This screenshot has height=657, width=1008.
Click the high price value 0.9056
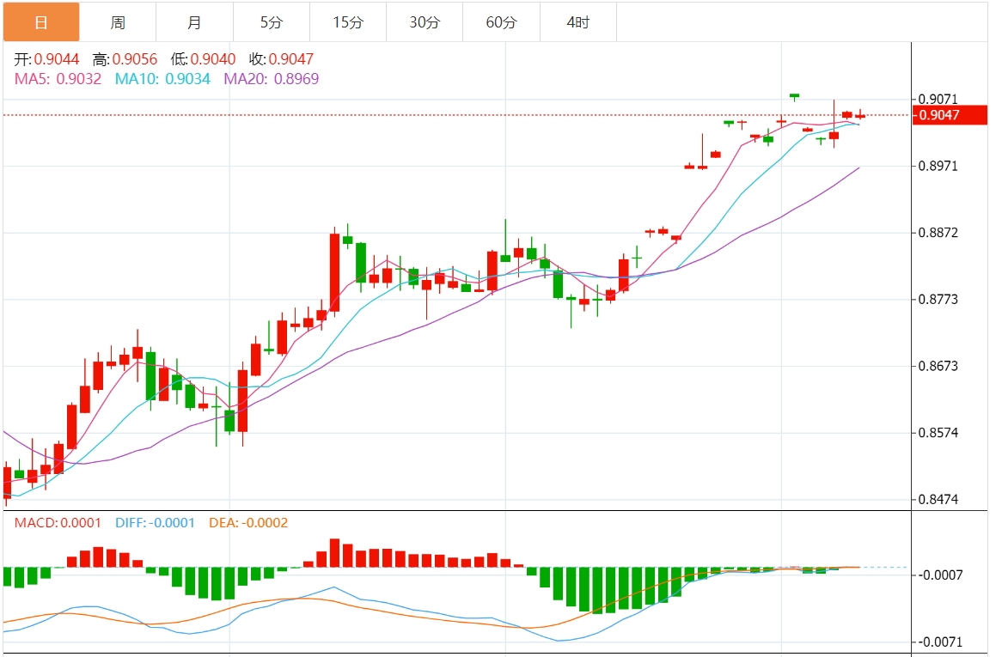coord(135,59)
